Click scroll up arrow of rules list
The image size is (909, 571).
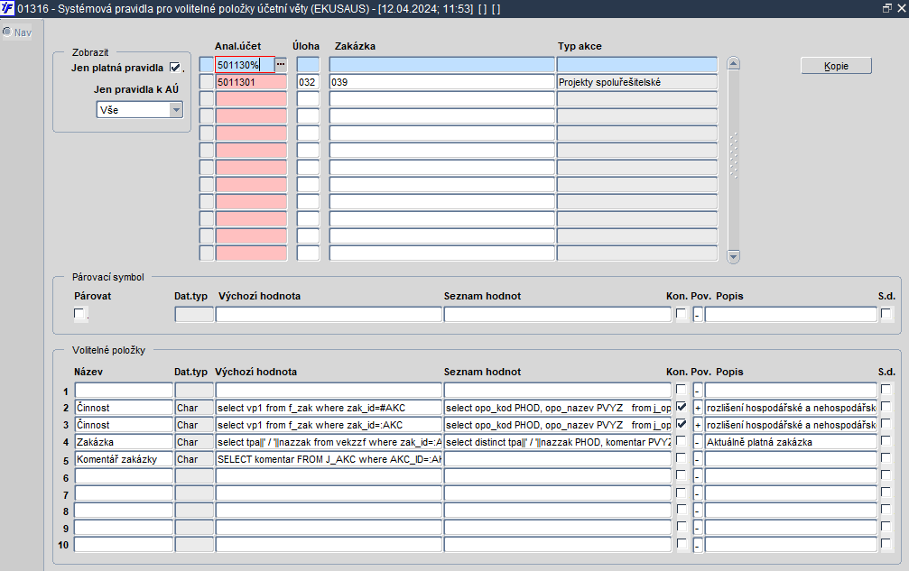(733, 64)
